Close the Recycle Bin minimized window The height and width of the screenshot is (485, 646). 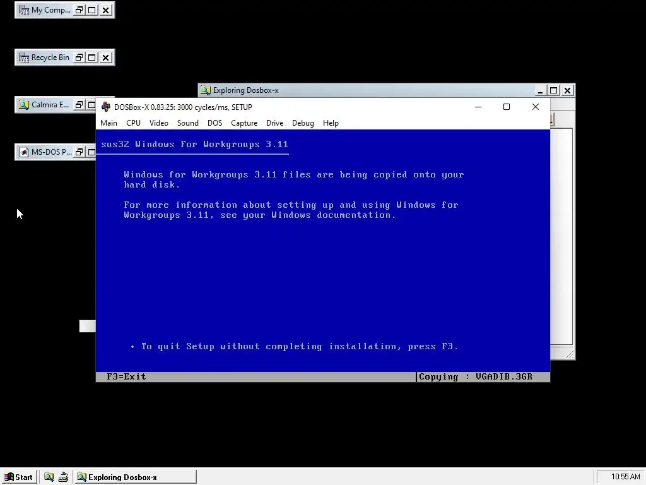pyautogui.click(x=106, y=57)
